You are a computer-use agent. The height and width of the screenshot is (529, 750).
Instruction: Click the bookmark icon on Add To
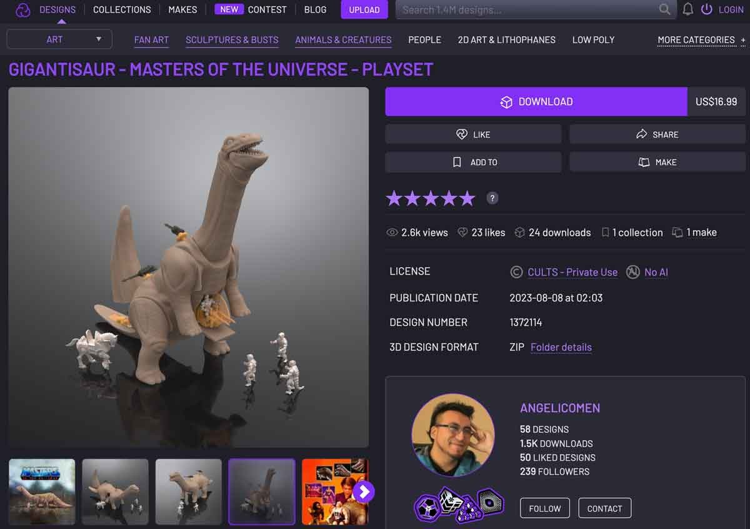(x=457, y=162)
